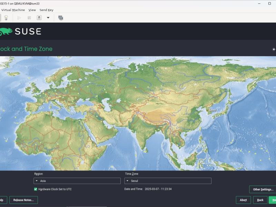Click the Abort button
The width and height of the screenshot is (276, 207).
tap(243, 200)
